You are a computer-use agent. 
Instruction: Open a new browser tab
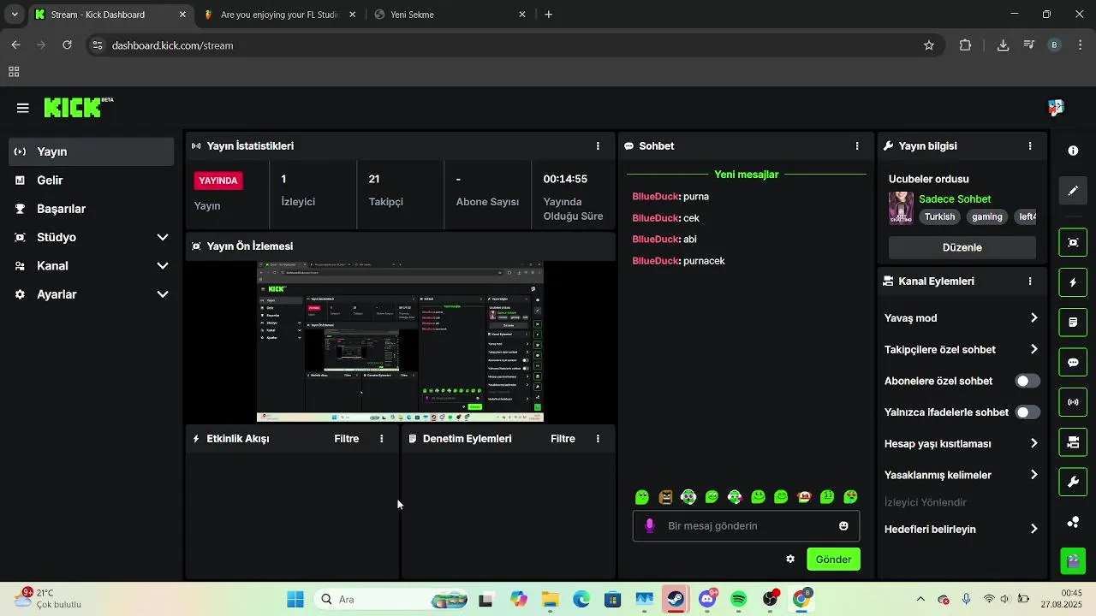coord(549,15)
